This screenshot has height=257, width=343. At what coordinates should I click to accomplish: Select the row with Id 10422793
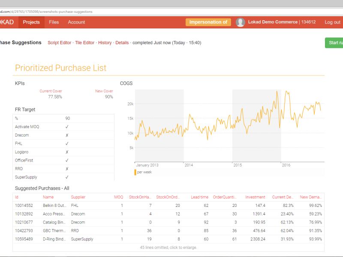pyautogui.click(x=168, y=231)
